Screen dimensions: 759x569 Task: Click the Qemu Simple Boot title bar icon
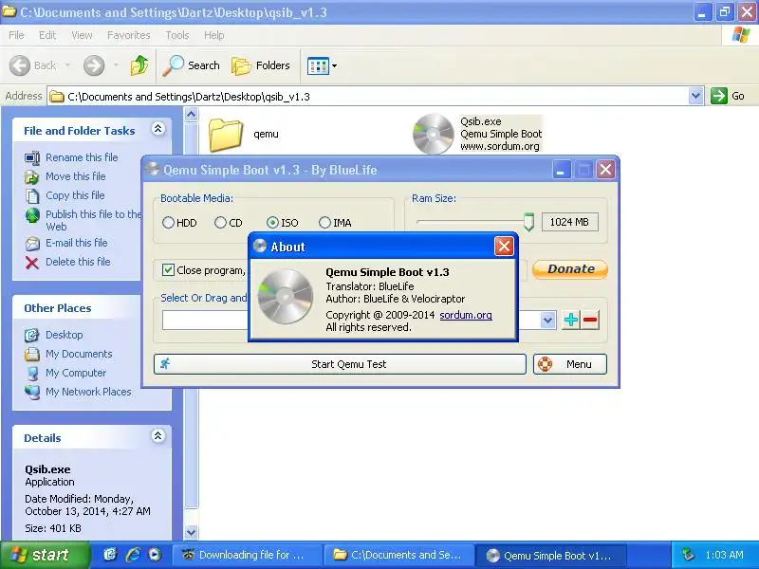(153, 169)
